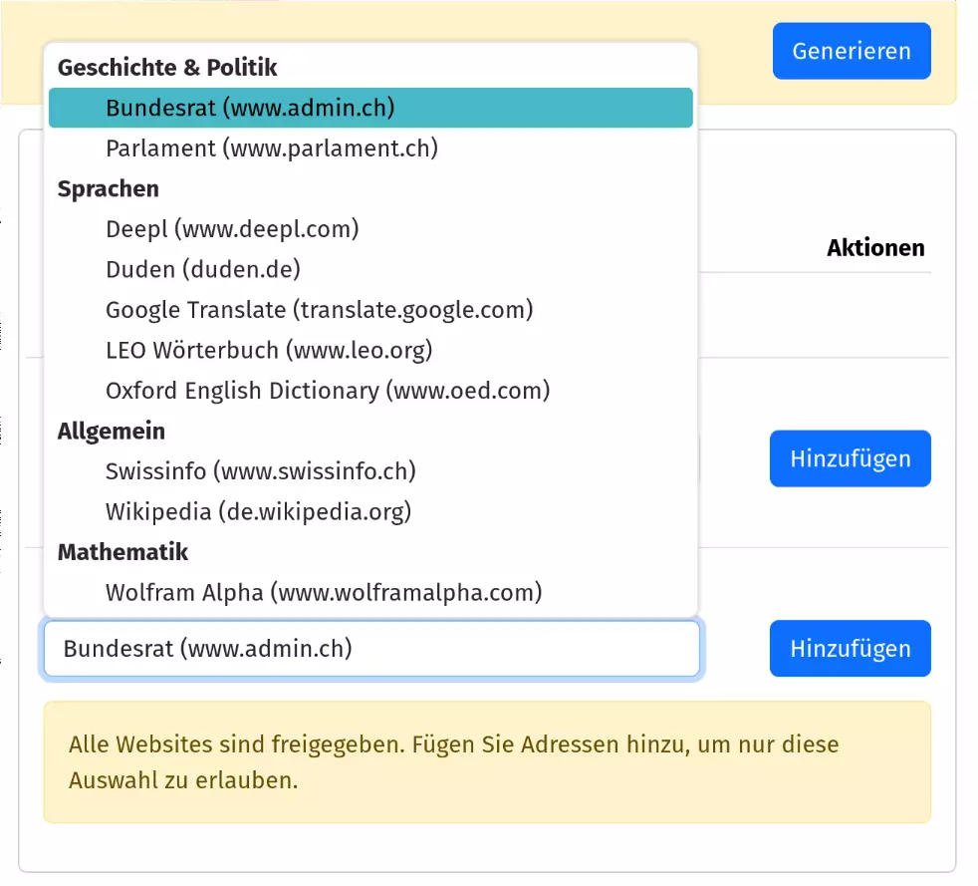Close the website combo box showing Bundesrat
Image resolution: width=978 pixels, height=886 pixels.
(x=370, y=649)
